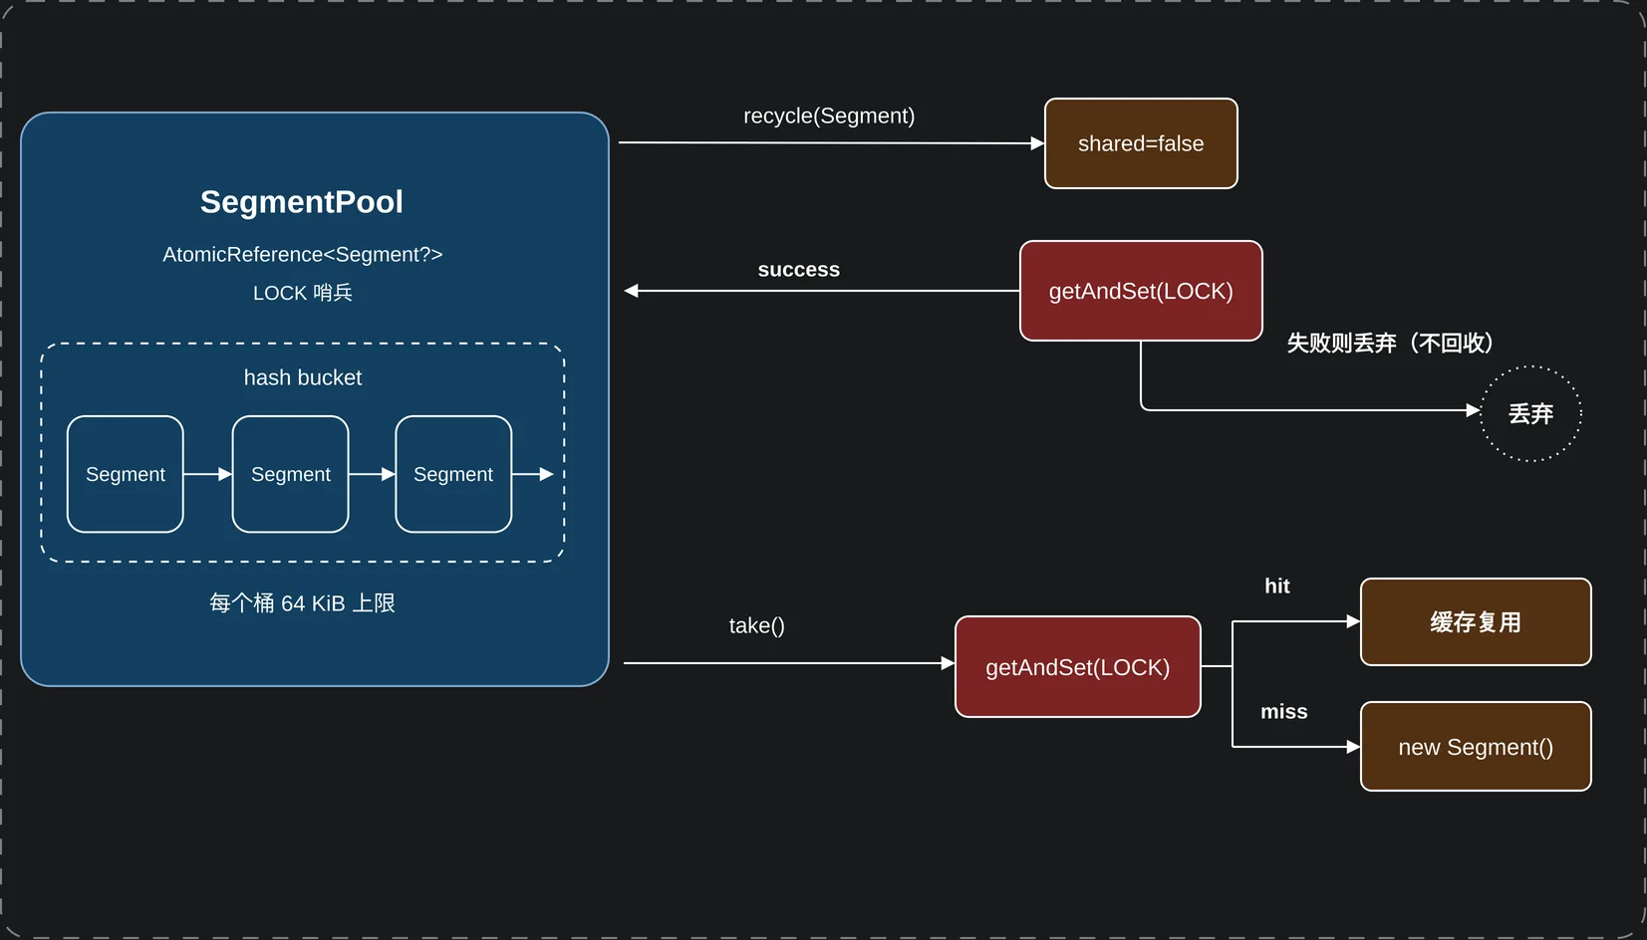Select the AtomicReference<Segment?> label
The height and width of the screenshot is (940, 1647).
click(x=303, y=254)
